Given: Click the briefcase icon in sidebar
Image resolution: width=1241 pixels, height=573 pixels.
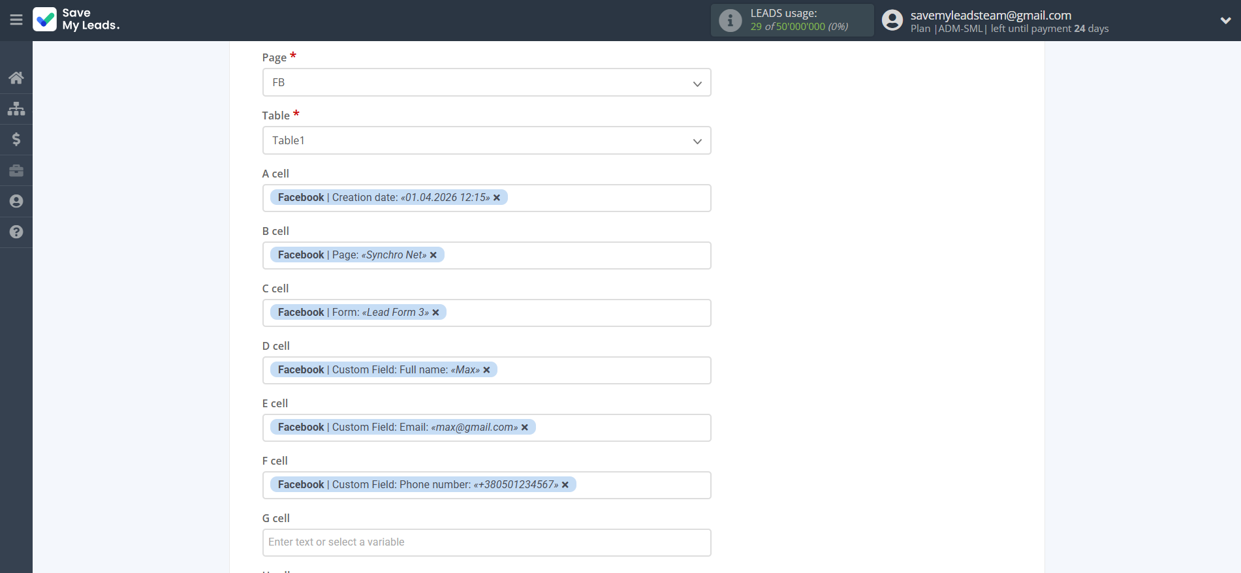Looking at the screenshot, I should [x=16, y=170].
